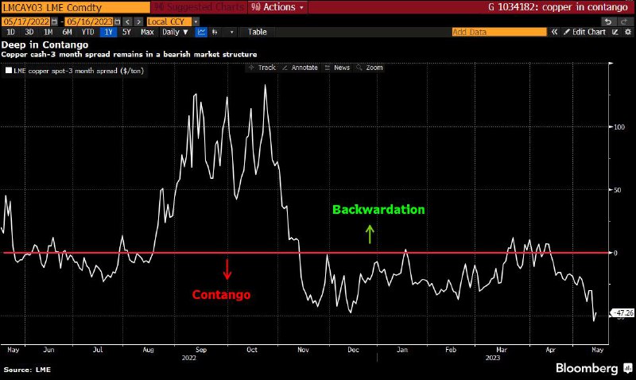This screenshot has height=380, width=636.
Task: Click the Edit Chart button
Action: (x=584, y=32)
